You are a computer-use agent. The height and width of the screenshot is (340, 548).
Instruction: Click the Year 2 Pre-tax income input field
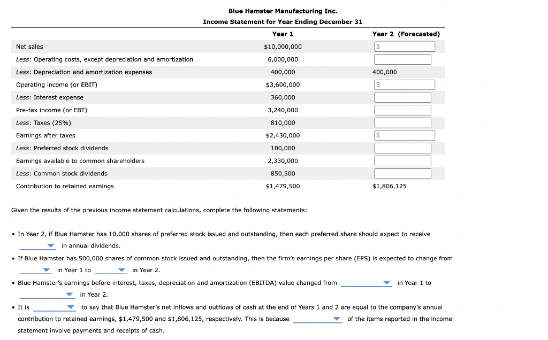(402, 110)
